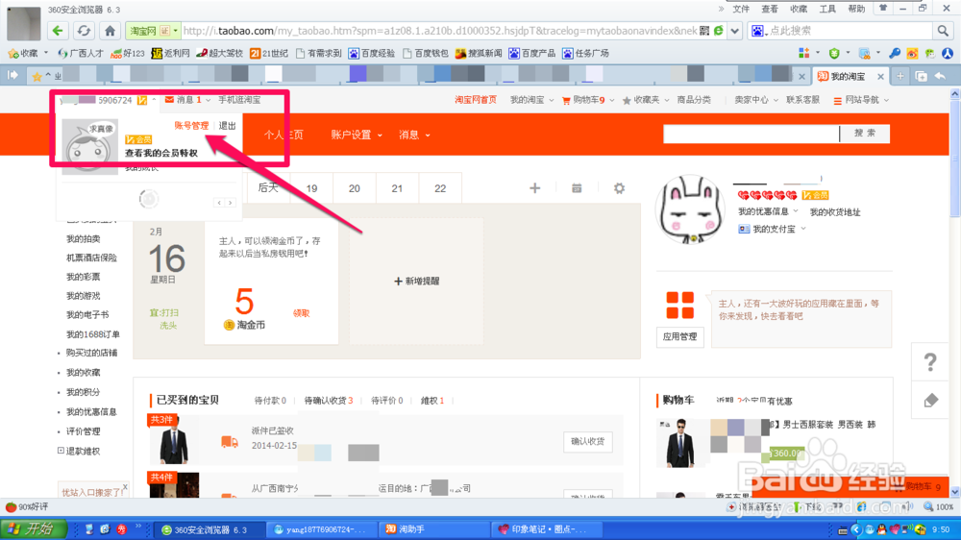This screenshot has width=961, height=540.
Task: Open 任务广场 bookmark
Action: pyautogui.click(x=586, y=53)
